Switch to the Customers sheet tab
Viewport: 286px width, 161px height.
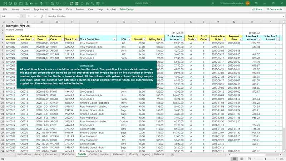51,155
